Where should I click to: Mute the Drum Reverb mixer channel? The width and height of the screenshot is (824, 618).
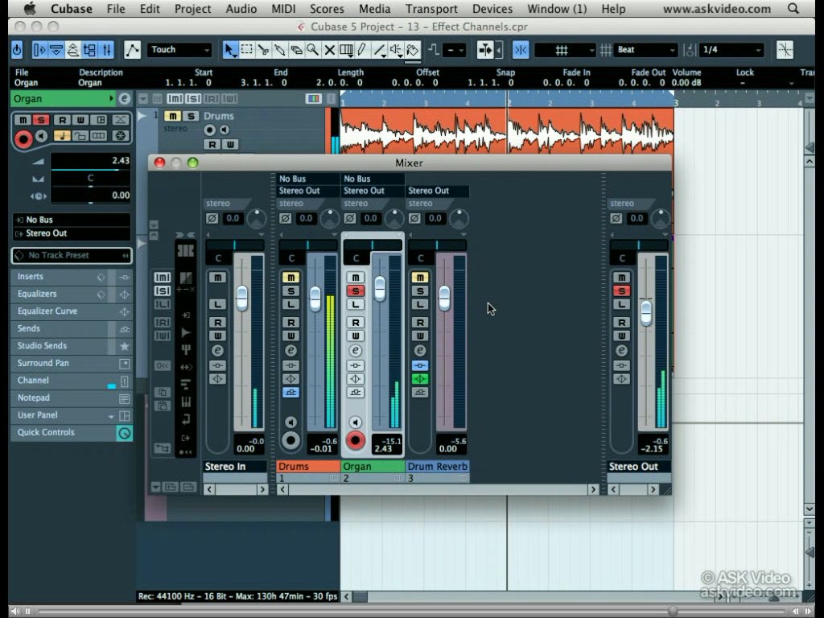click(x=419, y=278)
